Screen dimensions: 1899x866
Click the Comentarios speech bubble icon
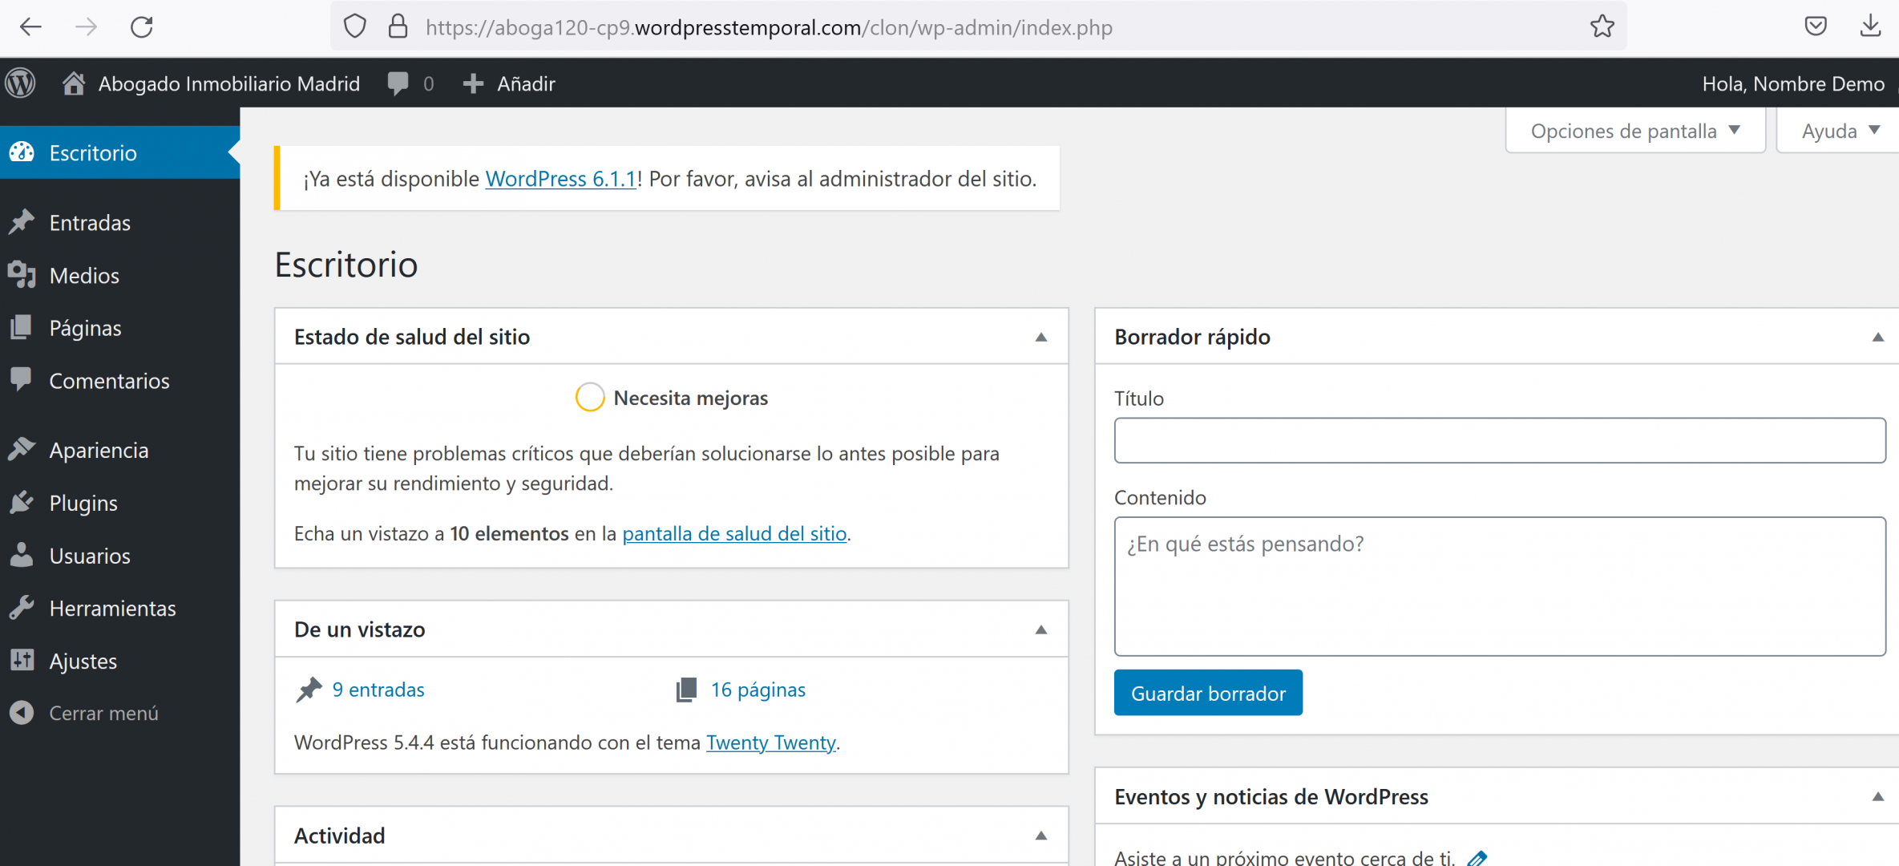tap(22, 379)
